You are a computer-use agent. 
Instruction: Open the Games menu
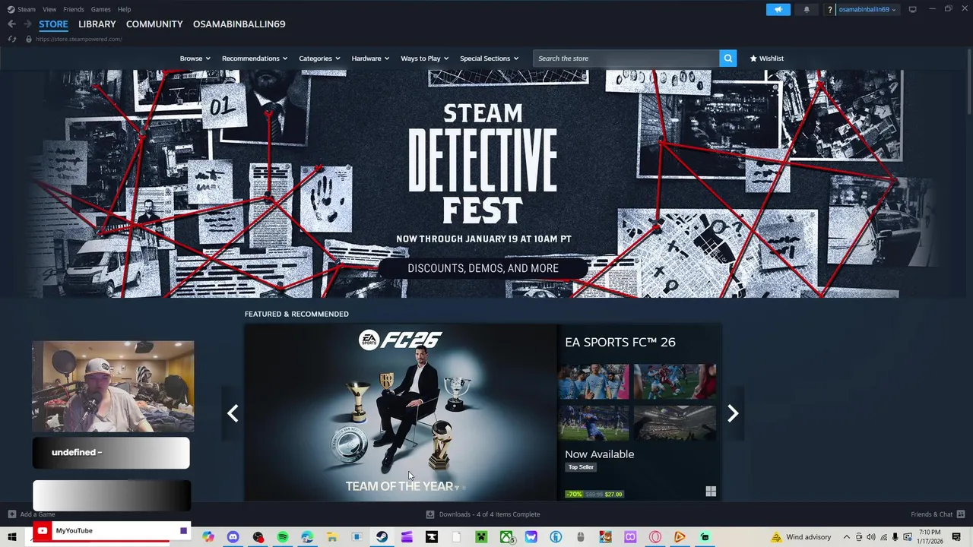coord(100,9)
